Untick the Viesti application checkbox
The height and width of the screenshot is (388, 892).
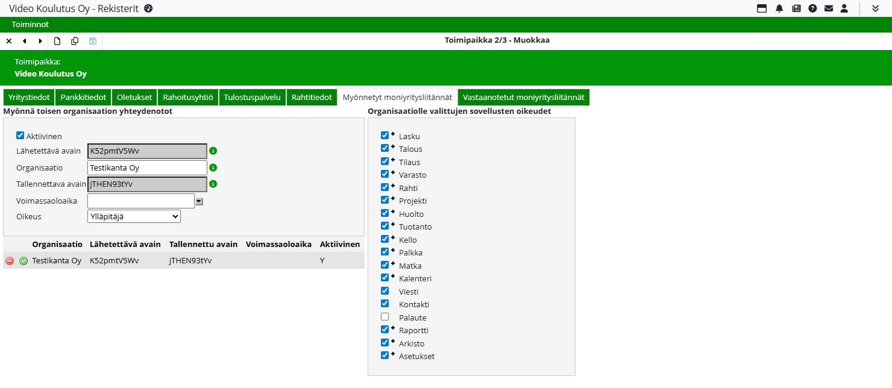[385, 291]
